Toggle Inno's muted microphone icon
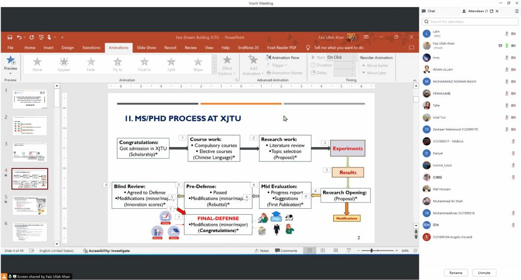Screen dimensions: 521x280 pyautogui.click(x=507, y=58)
